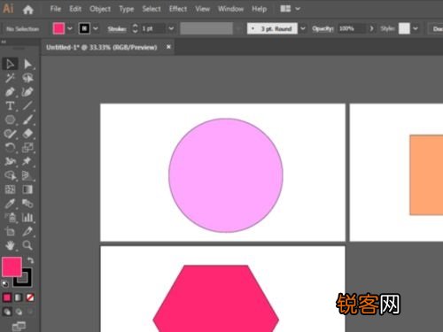Switch to Draw Behind mode

(19, 312)
